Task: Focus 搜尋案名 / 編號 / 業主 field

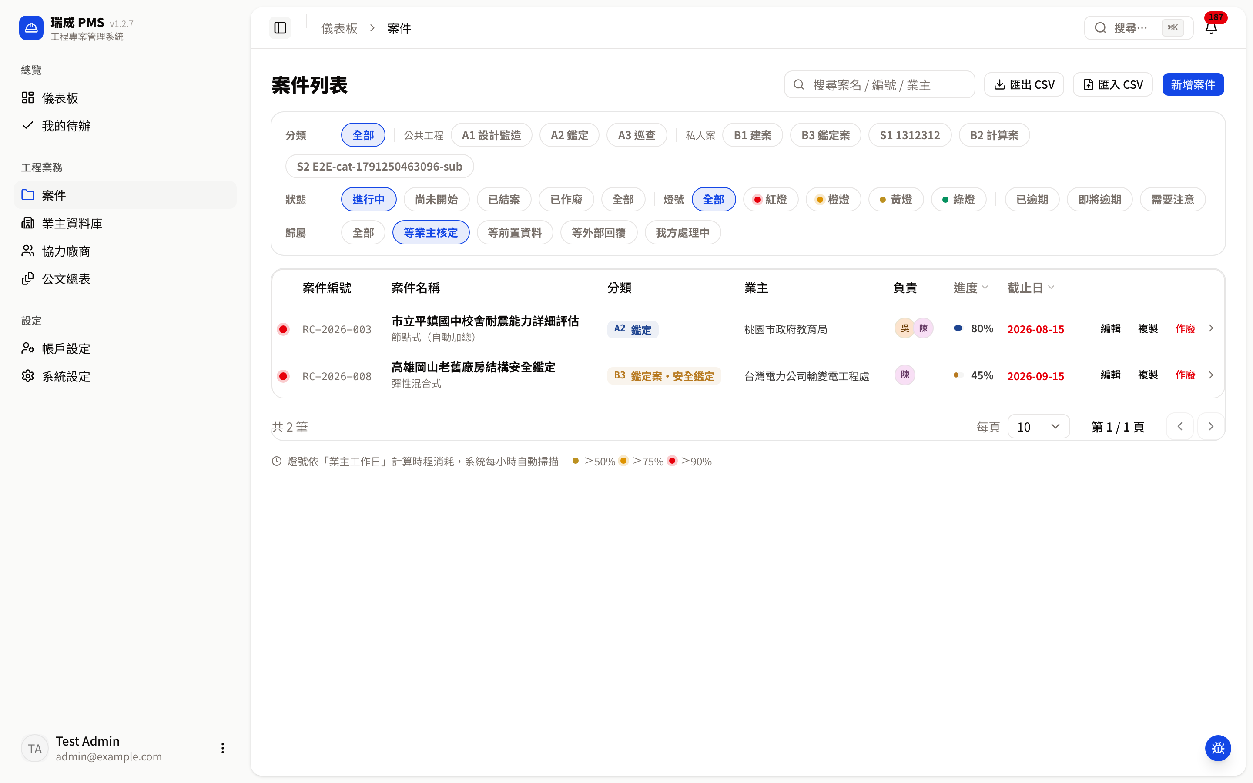Action: coord(879,85)
